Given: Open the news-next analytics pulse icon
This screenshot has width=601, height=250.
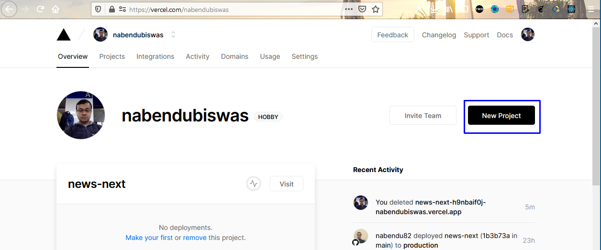Looking at the screenshot, I should click(254, 184).
